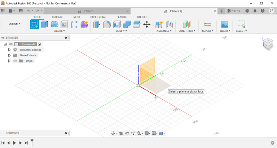Image resolution: width=277 pixels, height=148 pixels.
Task: Show the hidden Origin folder
Action: [15, 61]
